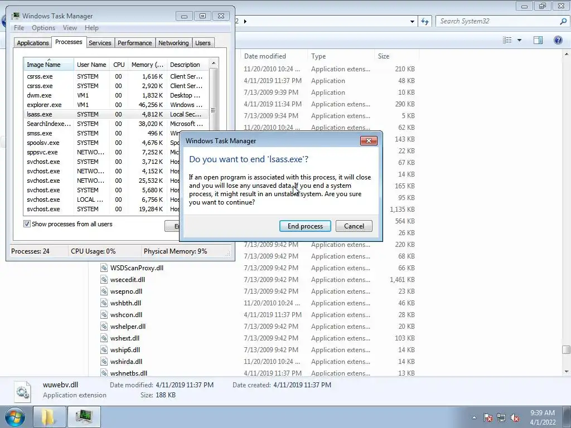Screen dimensions: 571x428
Task: Select the SearchIndexer process row
Action: [x=116, y=124]
